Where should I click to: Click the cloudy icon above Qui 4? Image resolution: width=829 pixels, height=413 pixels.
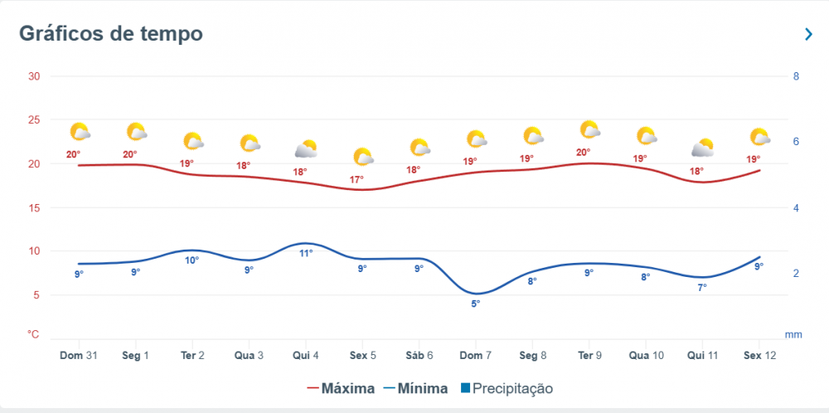306,149
